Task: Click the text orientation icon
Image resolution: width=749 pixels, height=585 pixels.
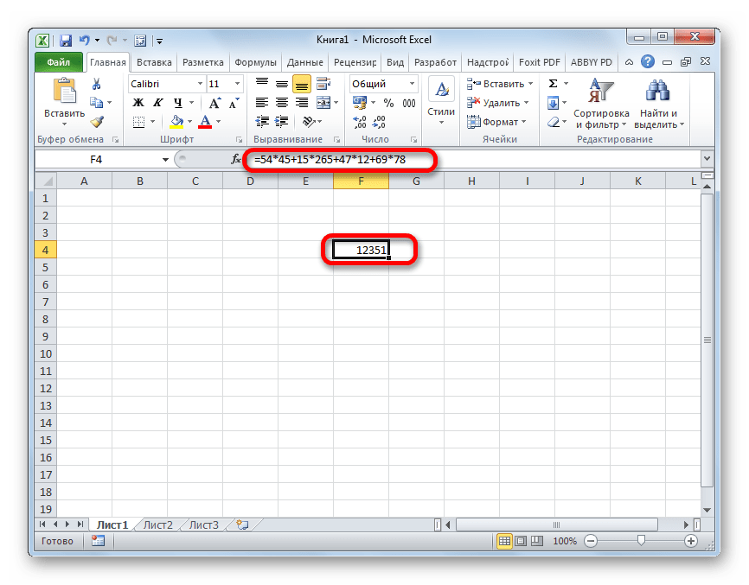Action: 309,122
